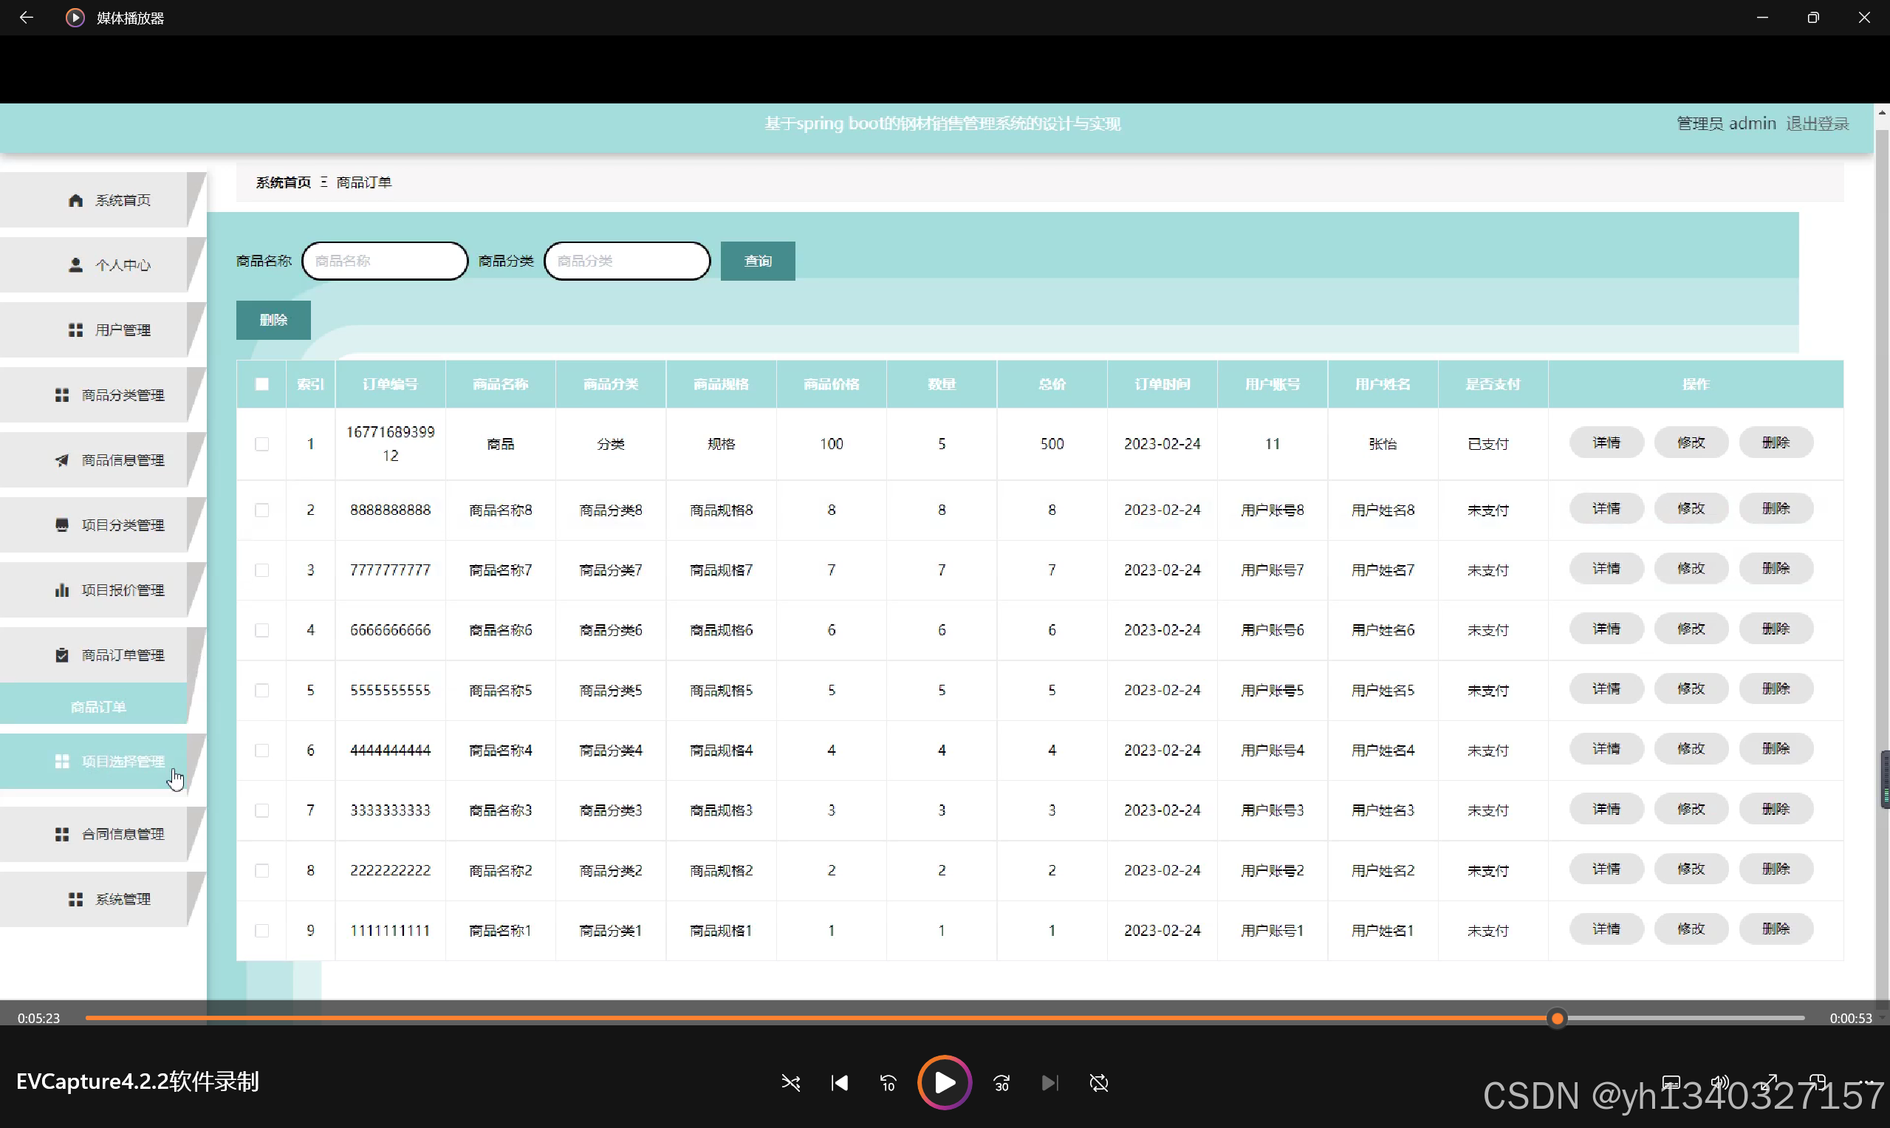Click the previous track icon
The height and width of the screenshot is (1128, 1890).
click(x=840, y=1082)
